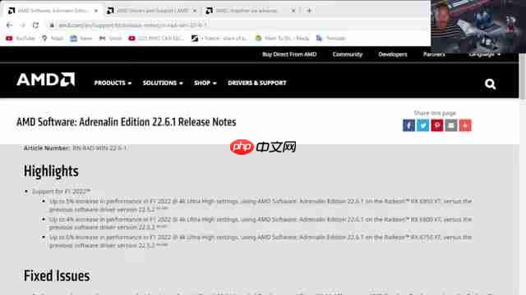The width and height of the screenshot is (526, 295).
Task: Switch to the AMD Drivers and Support tab
Action: click(151, 11)
